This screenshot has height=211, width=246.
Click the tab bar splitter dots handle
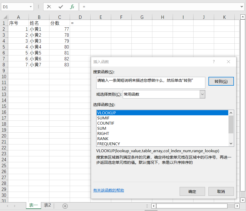147,206
